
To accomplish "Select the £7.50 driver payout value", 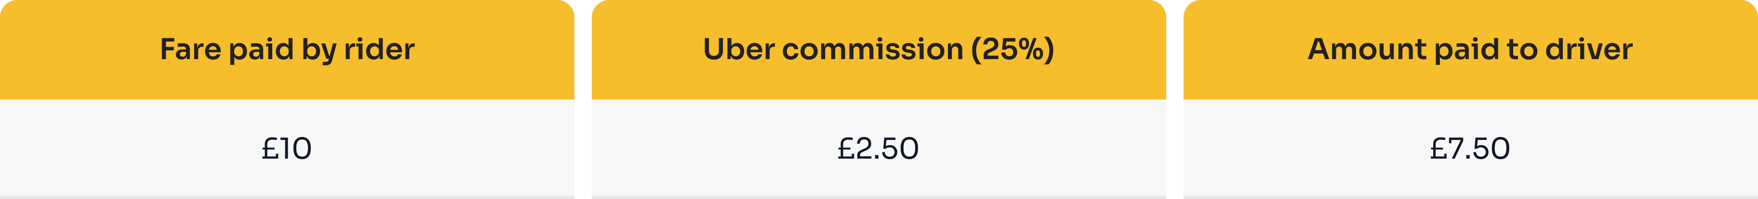I will 1470,149.
